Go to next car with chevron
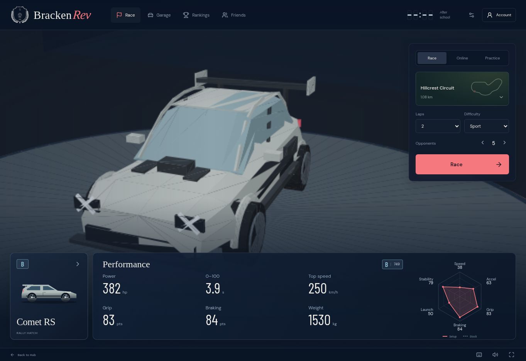This screenshot has width=526, height=361. click(78, 264)
